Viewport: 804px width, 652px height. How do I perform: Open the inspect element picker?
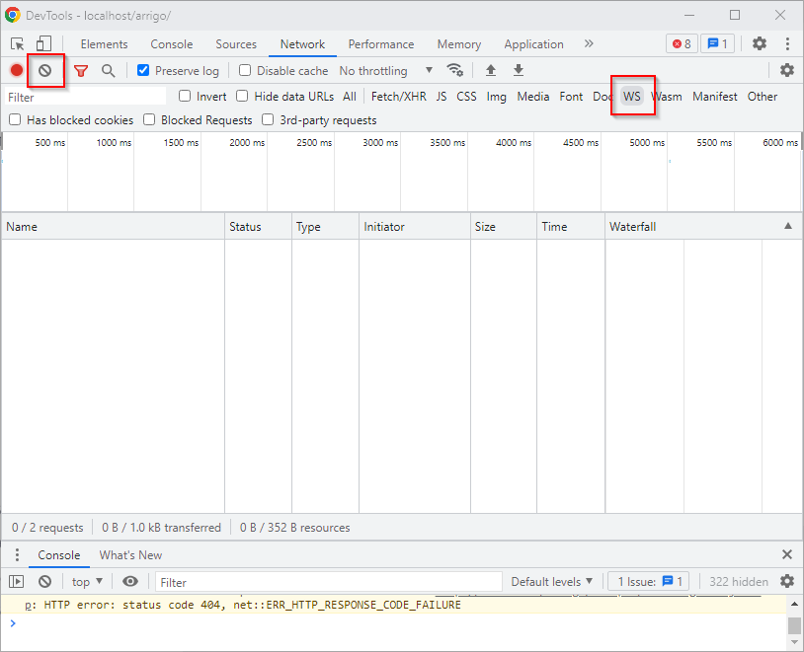pyautogui.click(x=18, y=44)
